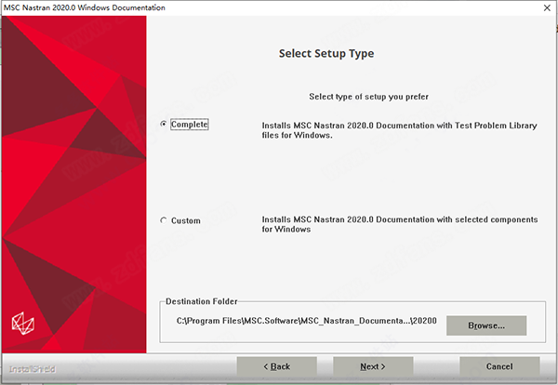Screen dimensions: 558x385
Task: Click the InstallShield branding label
Action: [x=33, y=369]
